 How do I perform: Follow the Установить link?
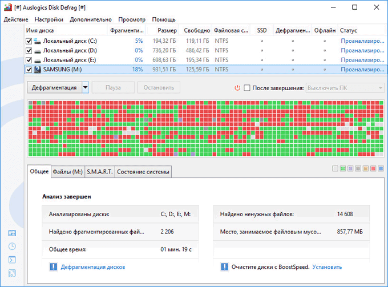[x=327, y=267]
